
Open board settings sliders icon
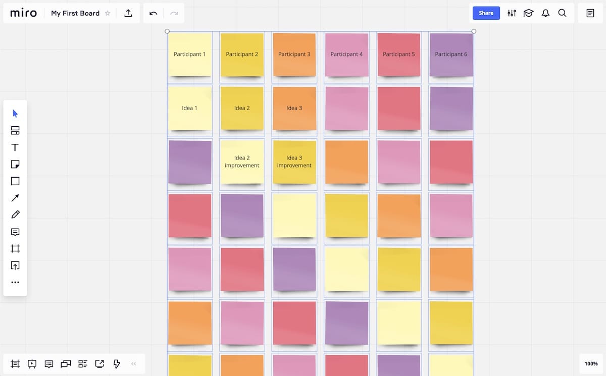pos(512,13)
